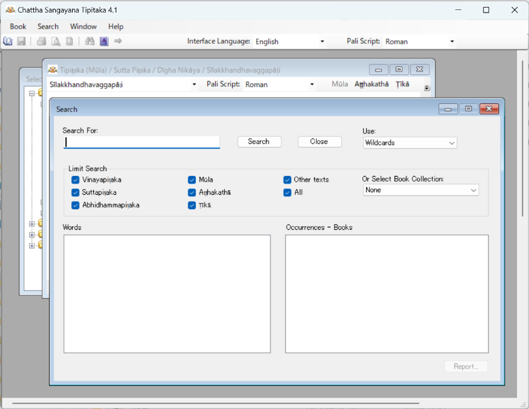Viewport: 529px width, 409px height.
Task: Close the Search dialog with red X
Action: tap(489, 108)
